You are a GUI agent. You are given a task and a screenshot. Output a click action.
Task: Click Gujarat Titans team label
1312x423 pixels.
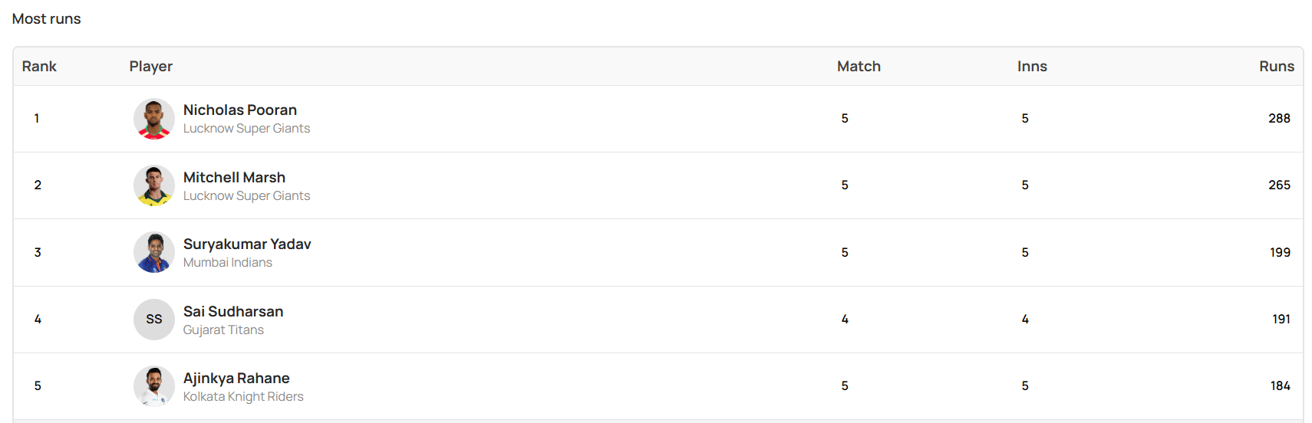tap(223, 330)
